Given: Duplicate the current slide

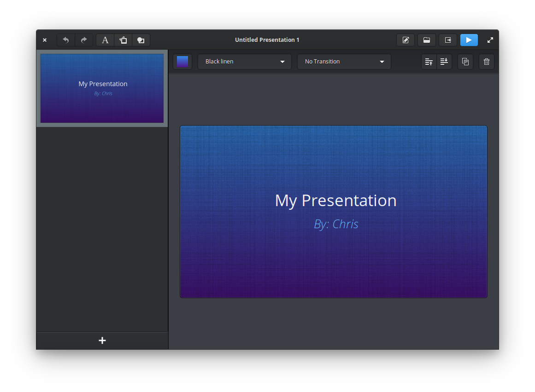Looking at the screenshot, I should 465,62.
